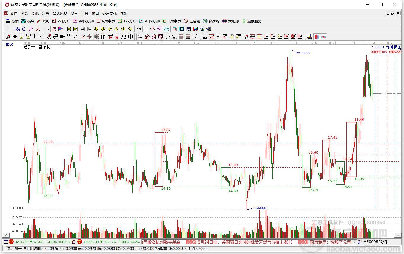Open the 赢家轮 wheel tool
Viewport: 404px width, 254px height.
click(211, 21)
